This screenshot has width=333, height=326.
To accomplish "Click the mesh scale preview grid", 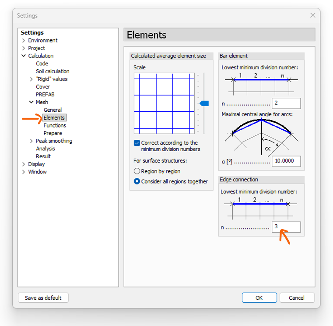I will pyautogui.click(x=164, y=103).
